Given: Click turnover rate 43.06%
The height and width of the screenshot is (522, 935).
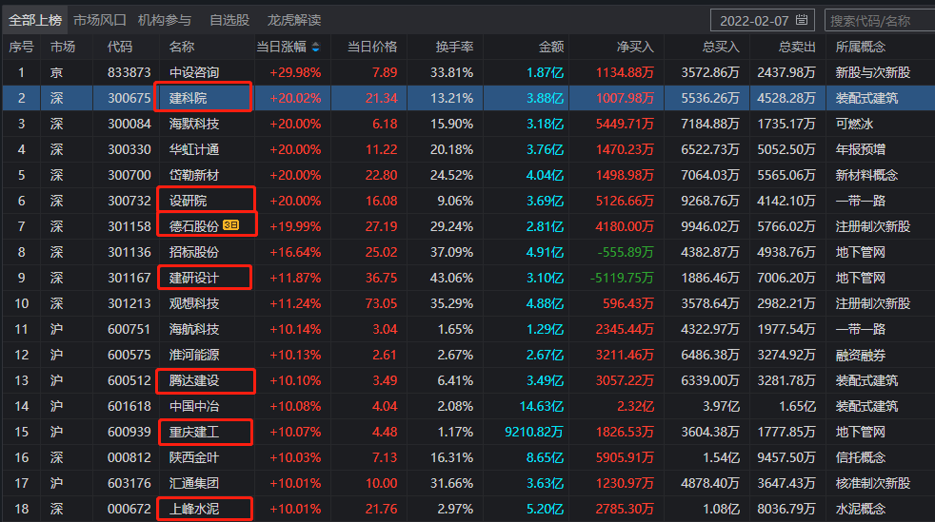Looking at the screenshot, I should pyautogui.click(x=451, y=278).
